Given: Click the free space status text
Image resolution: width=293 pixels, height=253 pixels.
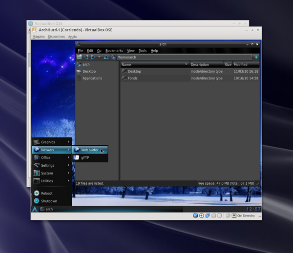Looking at the screenshot, I should tap(226, 183).
